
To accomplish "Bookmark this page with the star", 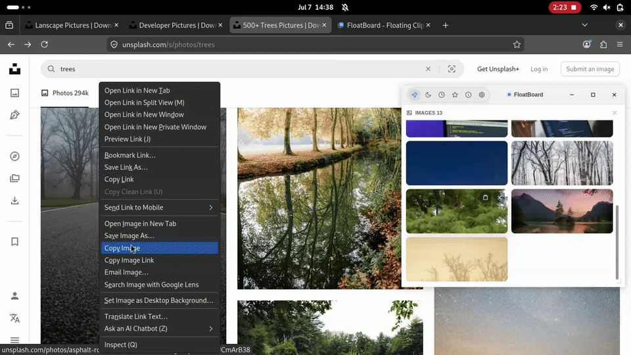I will (x=517, y=45).
